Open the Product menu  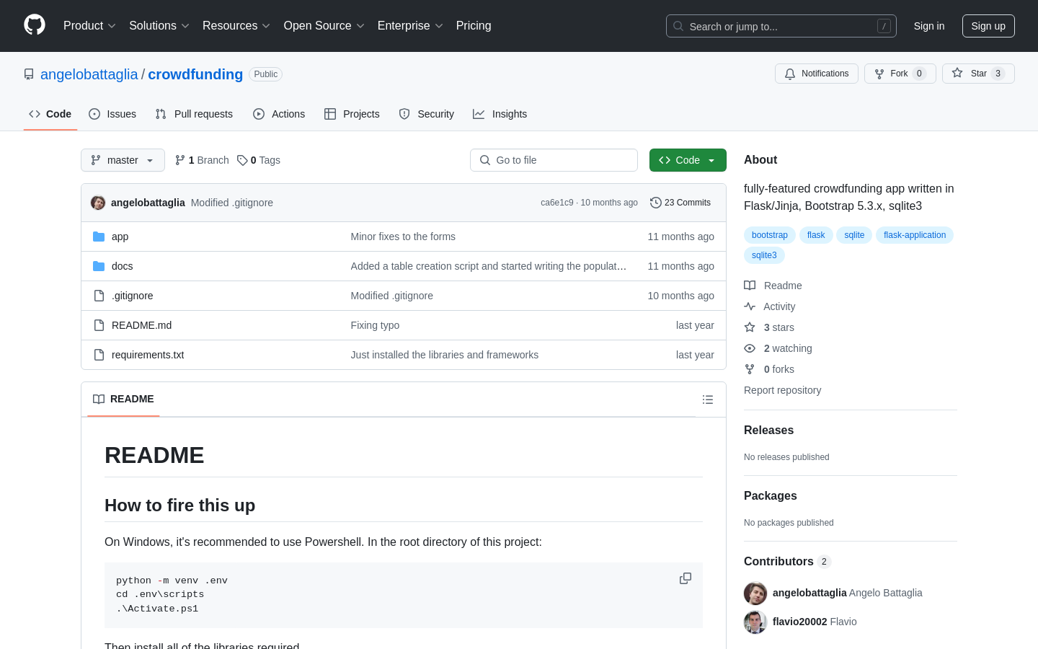point(89,26)
